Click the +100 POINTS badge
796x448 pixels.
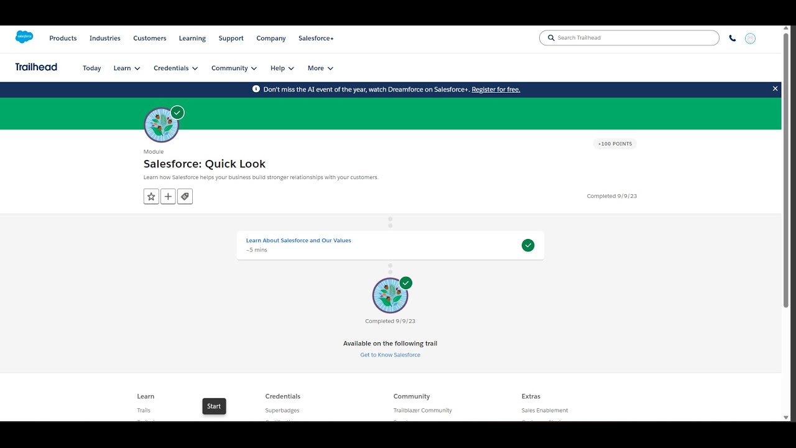(615, 144)
